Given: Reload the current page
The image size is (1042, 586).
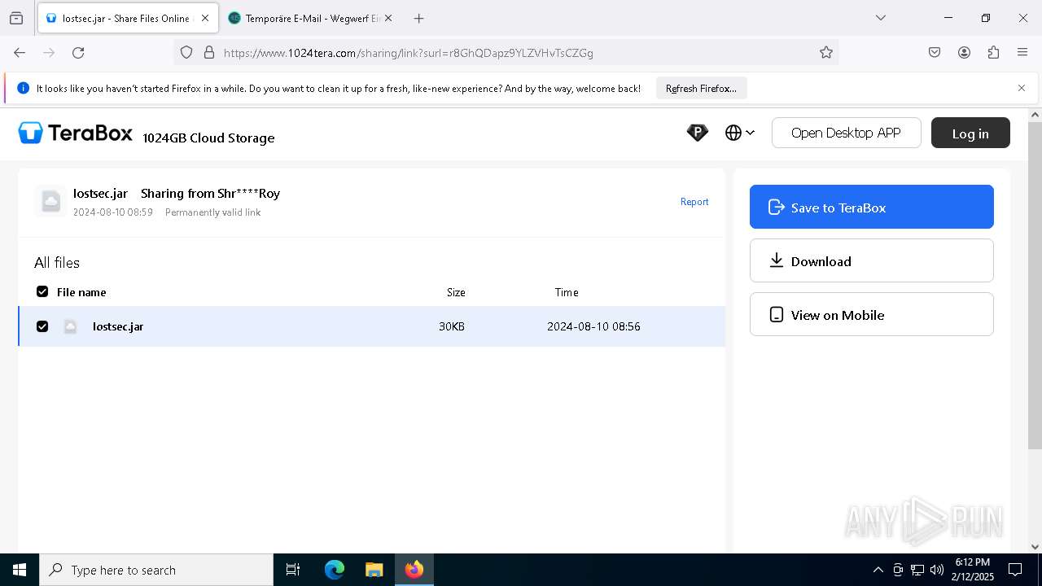Looking at the screenshot, I should [78, 52].
